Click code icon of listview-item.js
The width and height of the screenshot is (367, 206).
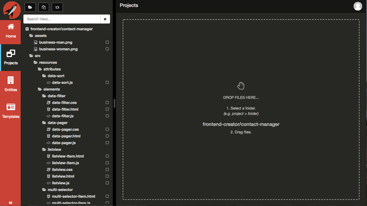[x=49, y=163]
